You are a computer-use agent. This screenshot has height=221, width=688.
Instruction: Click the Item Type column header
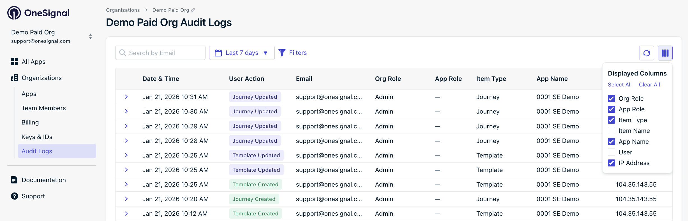[x=491, y=79]
